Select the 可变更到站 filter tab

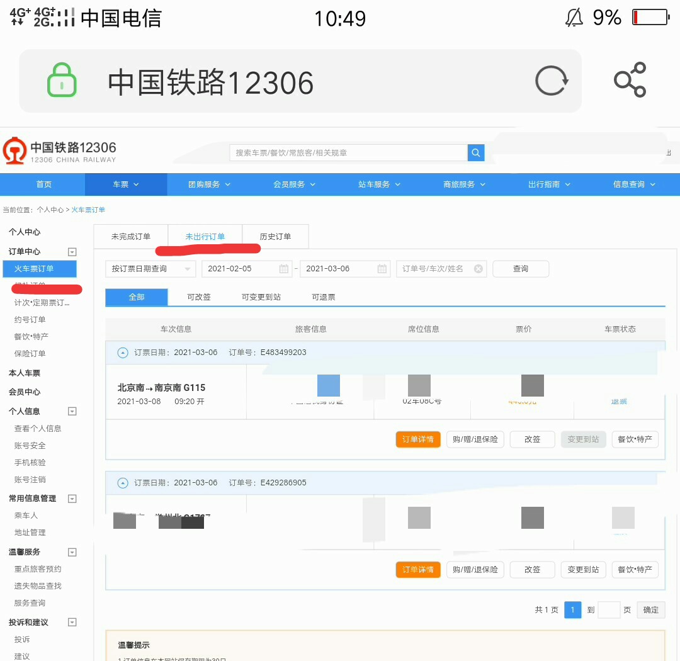(261, 297)
